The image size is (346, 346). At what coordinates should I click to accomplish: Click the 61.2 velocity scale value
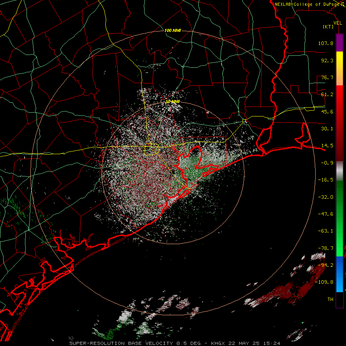point(327,95)
